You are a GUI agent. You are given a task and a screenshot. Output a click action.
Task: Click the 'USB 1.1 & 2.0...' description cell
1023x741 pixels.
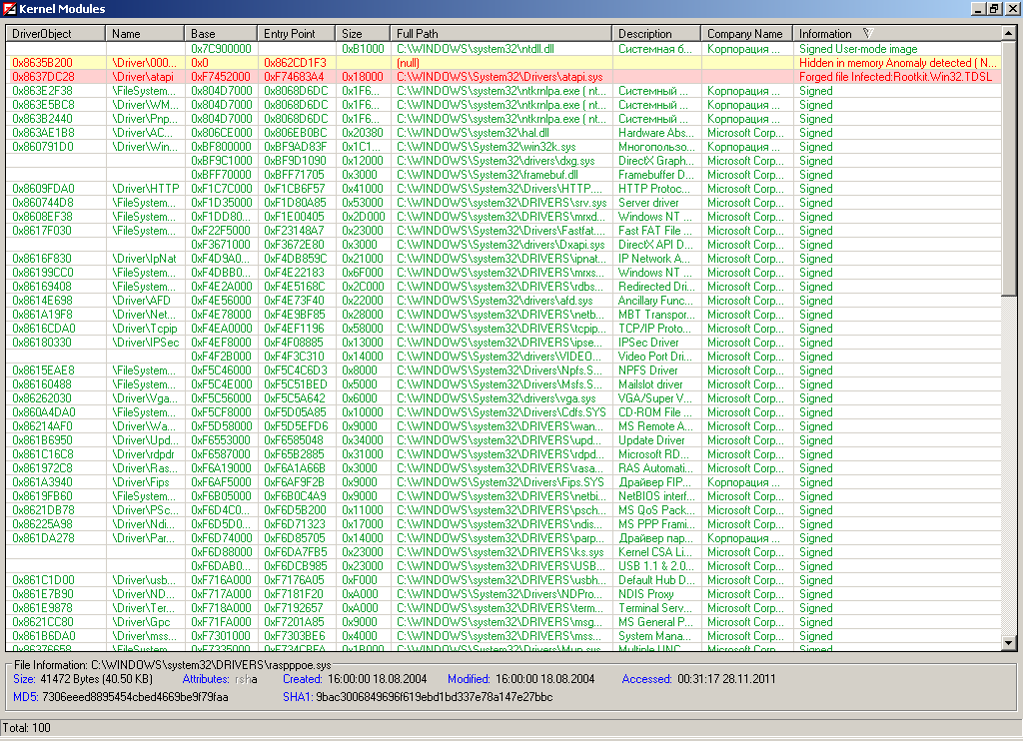pyautogui.click(x=656, y=566)
